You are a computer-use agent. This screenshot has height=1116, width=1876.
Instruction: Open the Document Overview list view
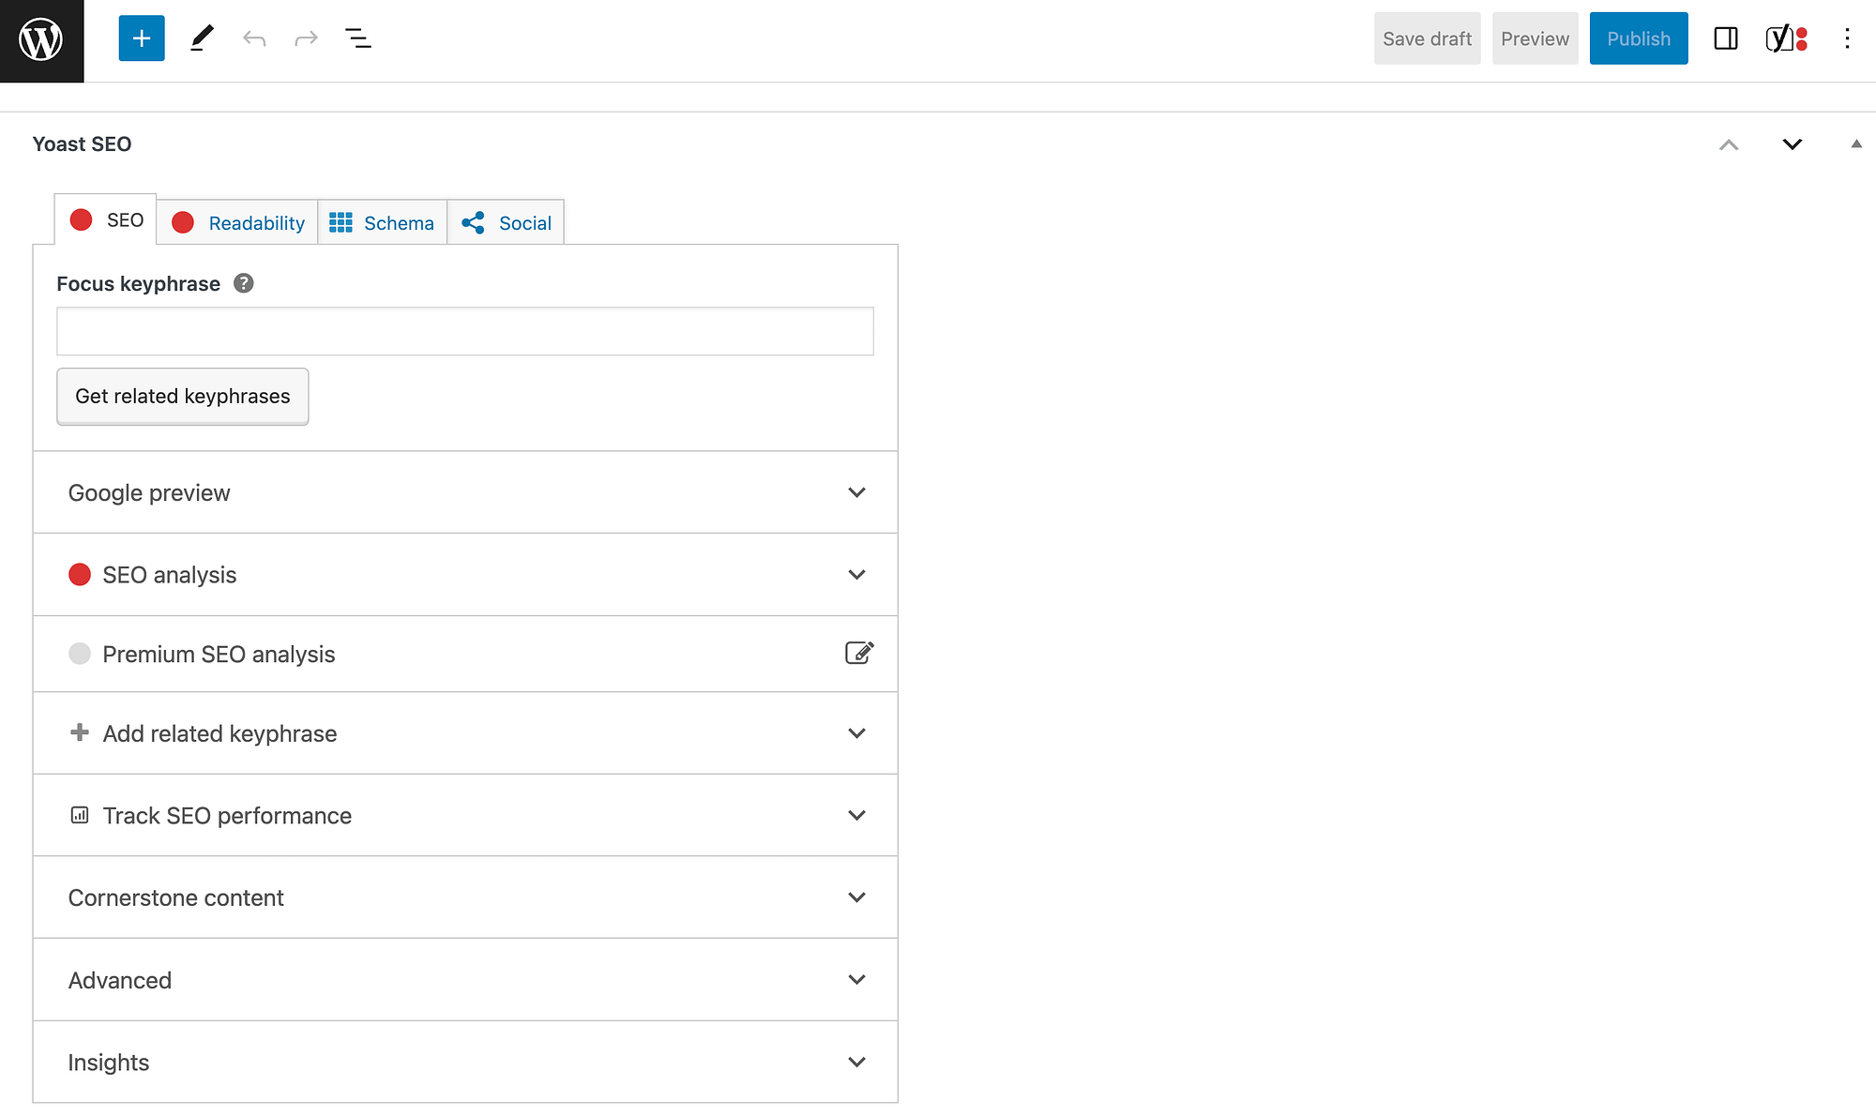[x=358, y=38]
